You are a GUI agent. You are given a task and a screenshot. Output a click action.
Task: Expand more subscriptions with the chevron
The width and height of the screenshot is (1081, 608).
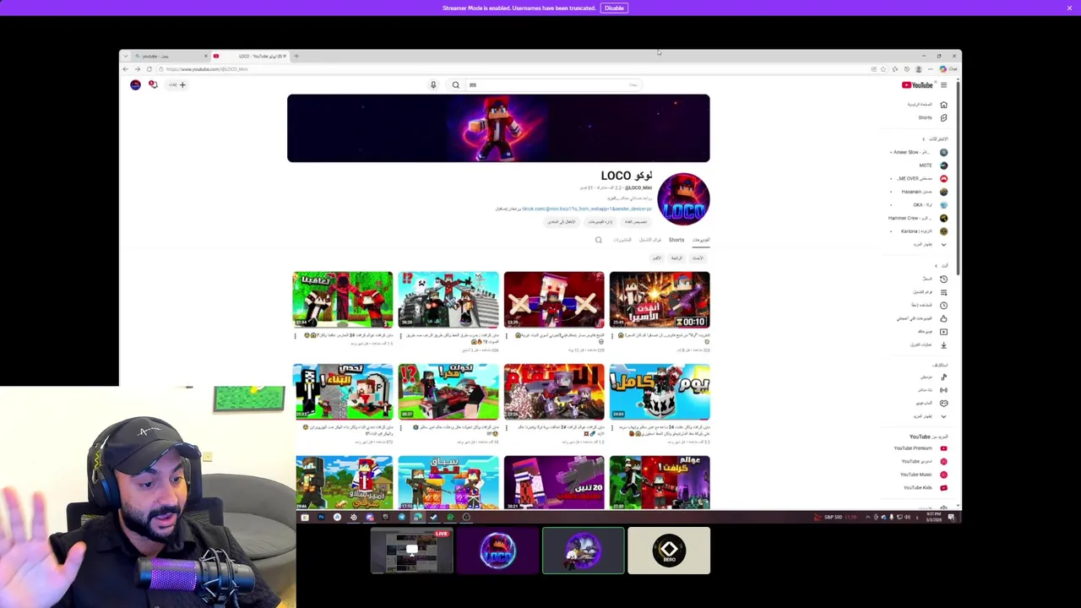point(943,244)
